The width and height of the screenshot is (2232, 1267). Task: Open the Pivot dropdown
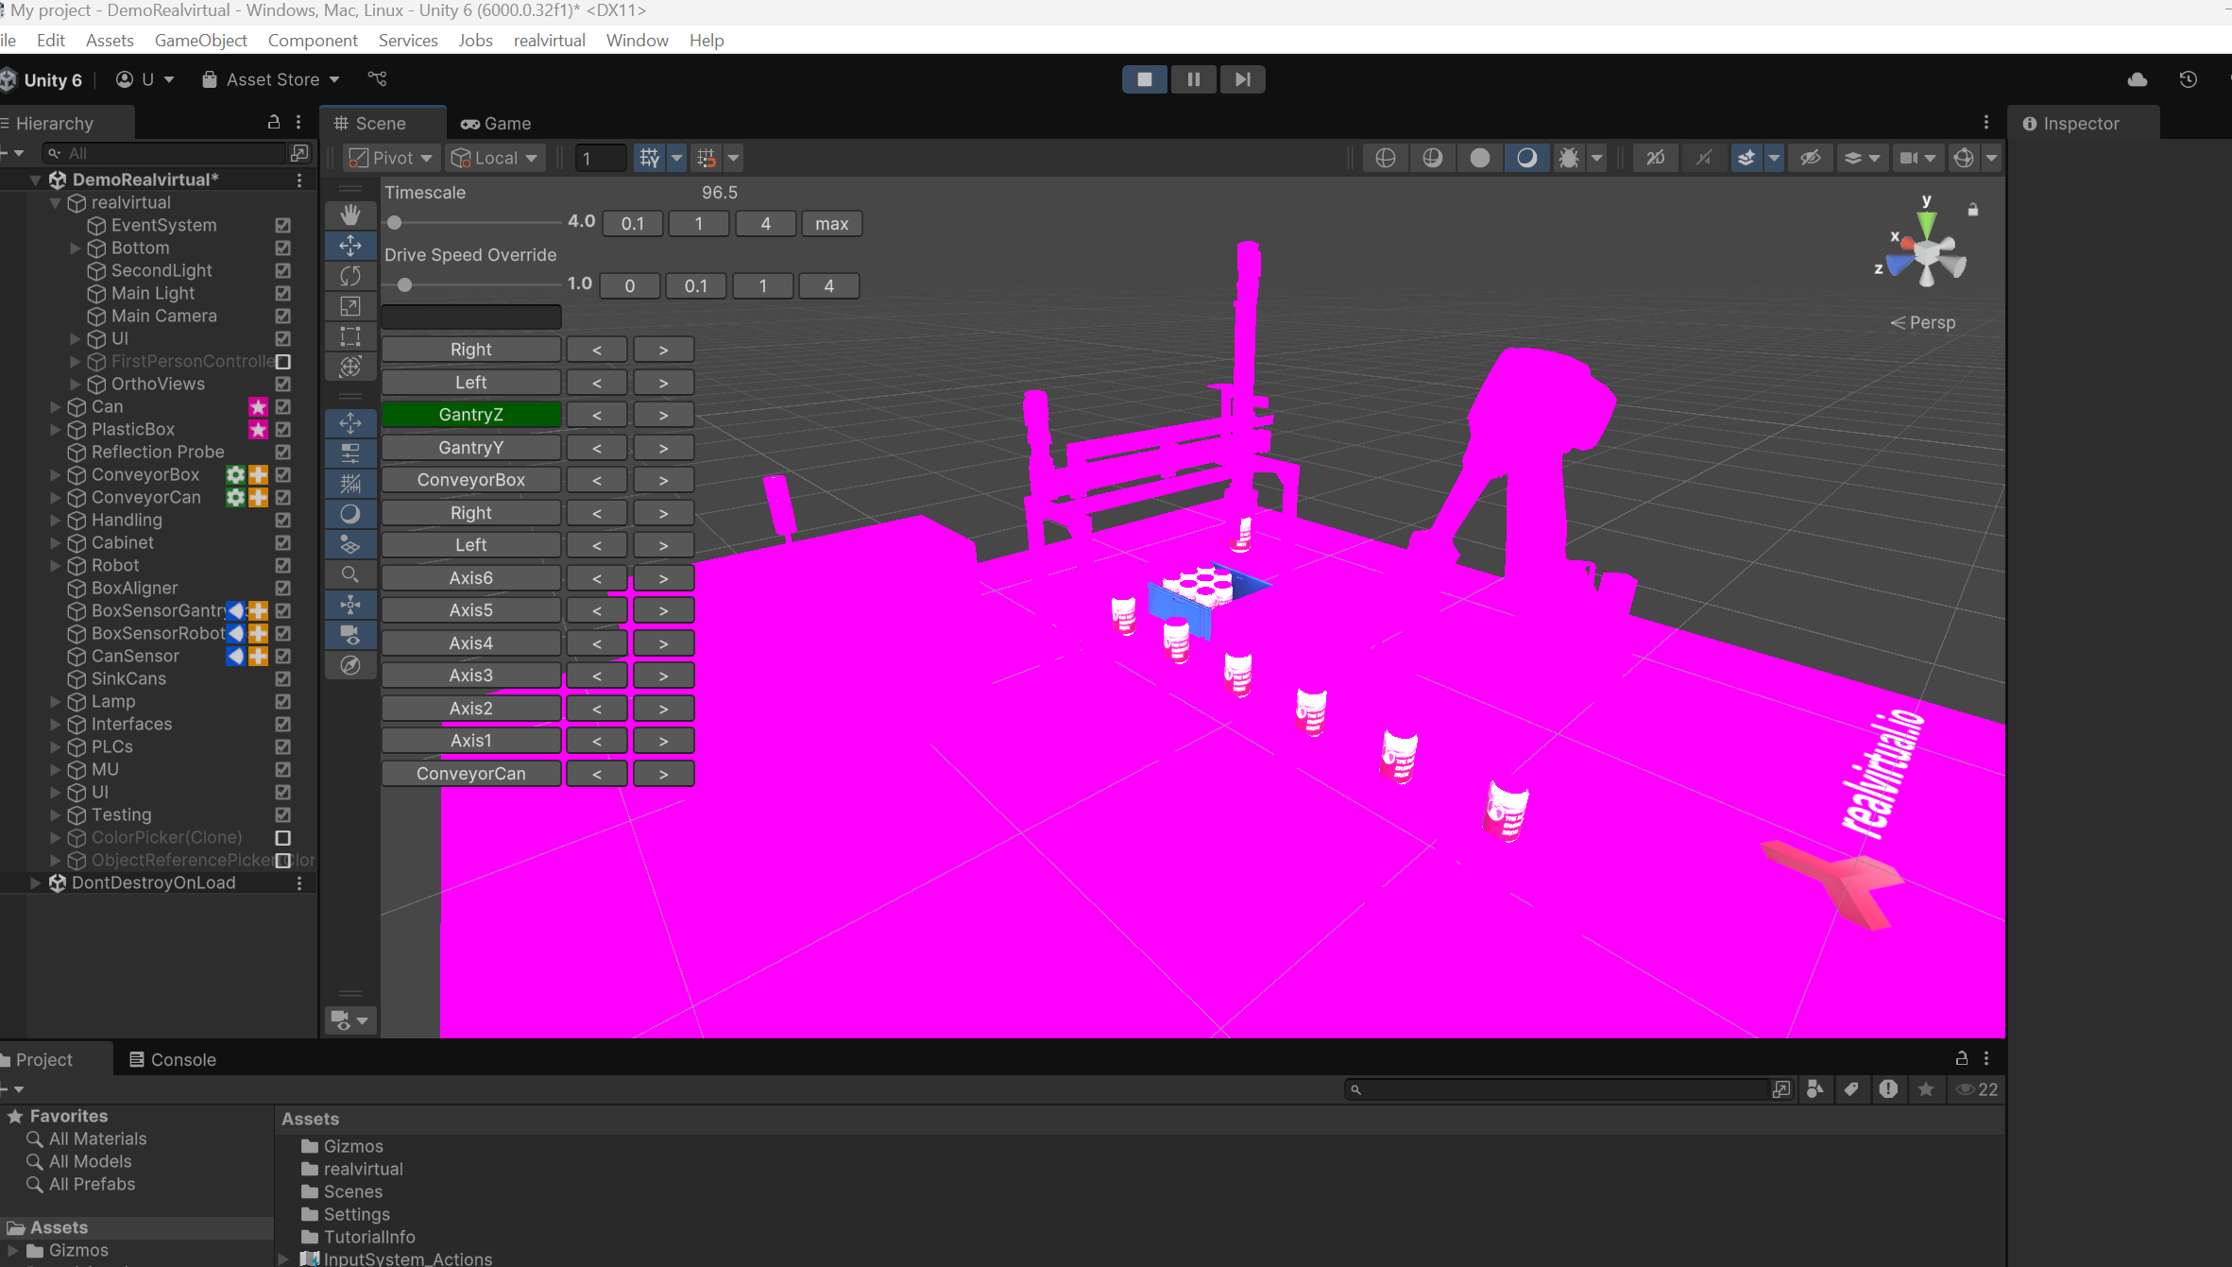[x=390, y=158]
